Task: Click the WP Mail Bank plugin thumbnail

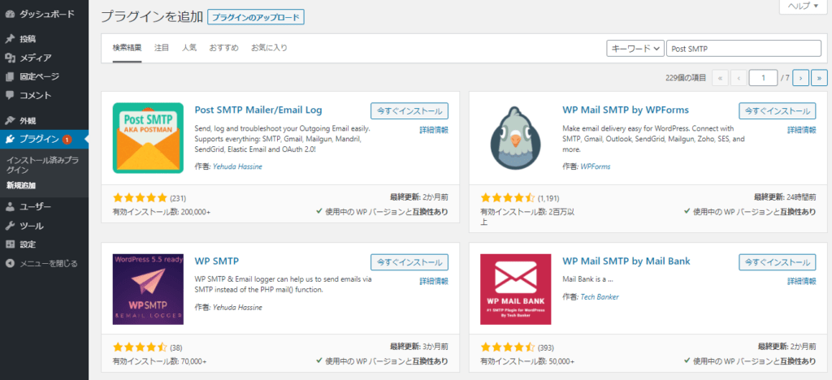Action: 515,290
